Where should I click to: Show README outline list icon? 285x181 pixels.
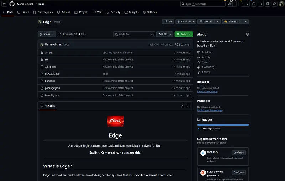pos(188,106)
